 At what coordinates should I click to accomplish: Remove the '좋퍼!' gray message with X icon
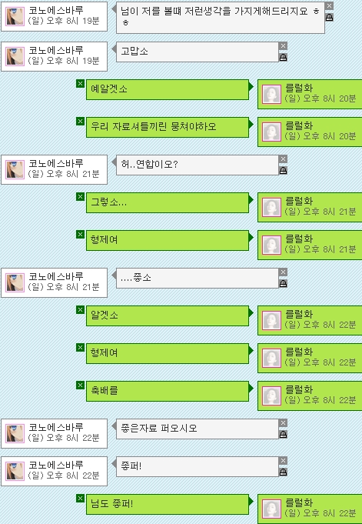point(283,461)
